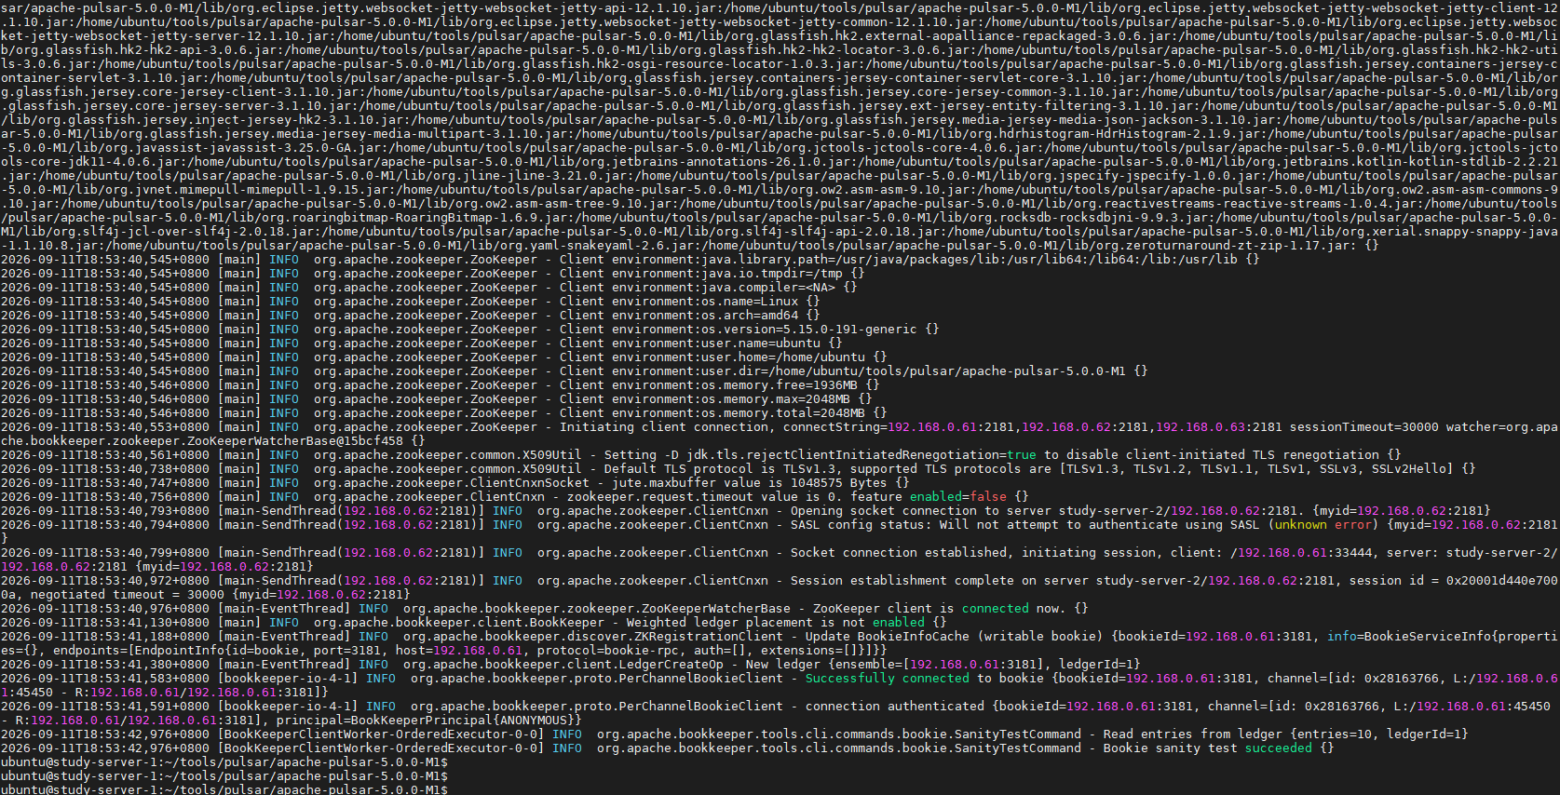Click 'connection authenticated' log message
Image resolution: width=1560 pixels, height=795 pixels.
pos(895,707)
